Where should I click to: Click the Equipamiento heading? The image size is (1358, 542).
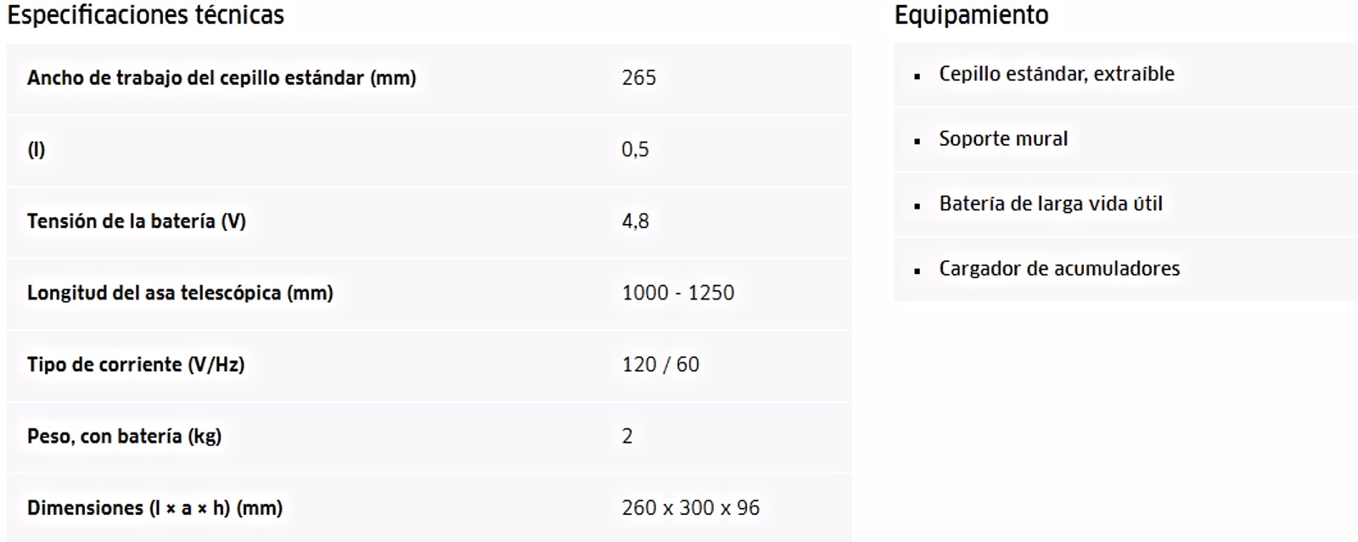(971, 15)
